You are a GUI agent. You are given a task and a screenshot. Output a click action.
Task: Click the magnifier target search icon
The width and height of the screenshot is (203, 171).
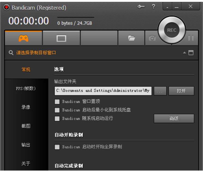pyautogui.click(x=11, y=53)
